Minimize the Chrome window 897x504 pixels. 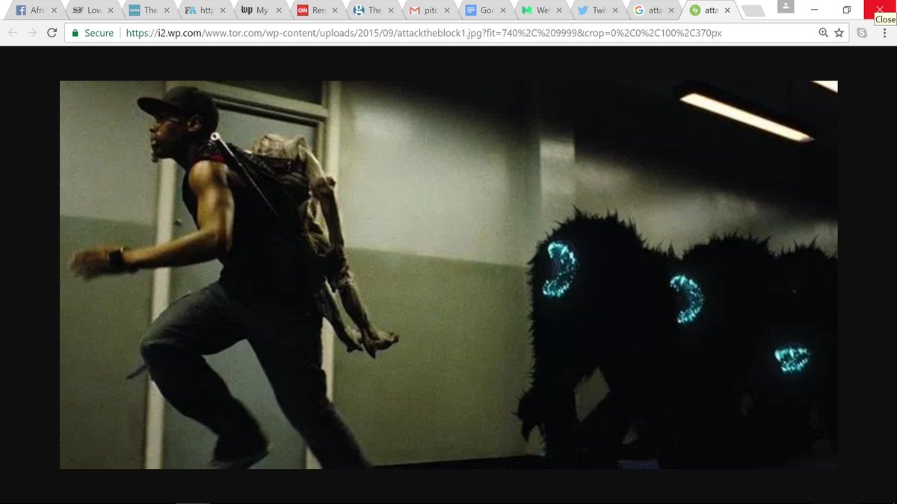pyautogui.click(x=813, y=9)
